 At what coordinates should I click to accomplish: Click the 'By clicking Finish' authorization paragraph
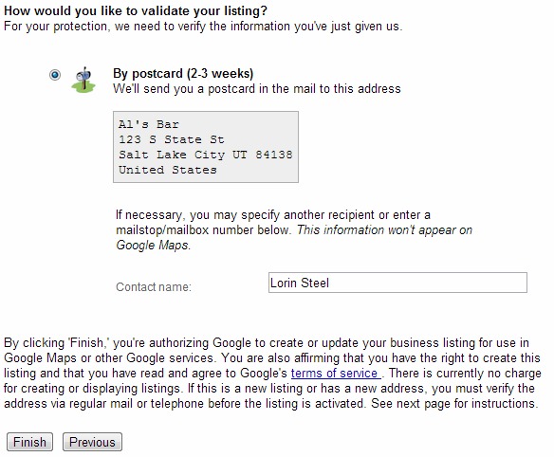click(x=272, y=373)
